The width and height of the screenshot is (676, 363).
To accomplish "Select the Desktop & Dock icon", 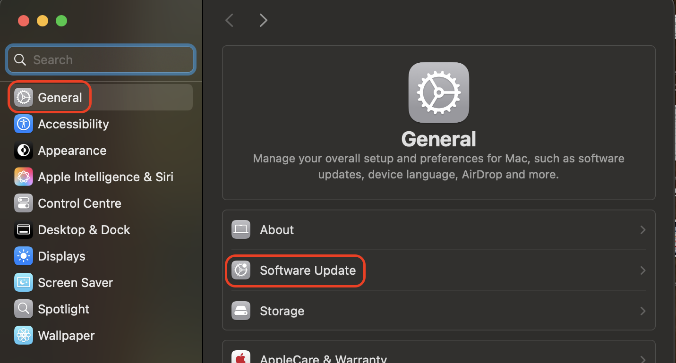I will pyautogui.click(x=23, y=229).
